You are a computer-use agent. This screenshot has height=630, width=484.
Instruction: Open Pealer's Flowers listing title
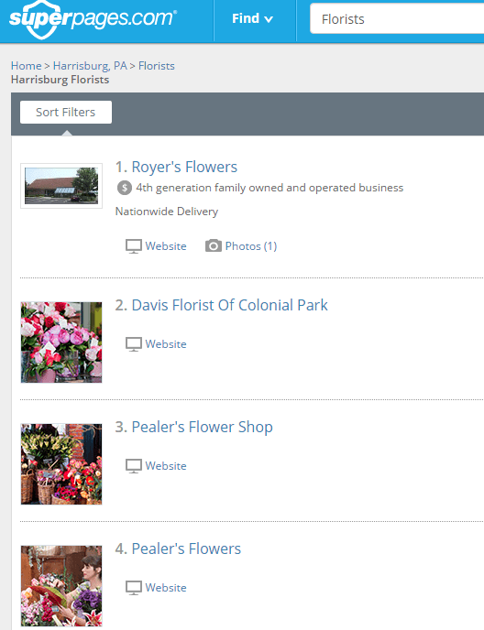coord(186,549)
